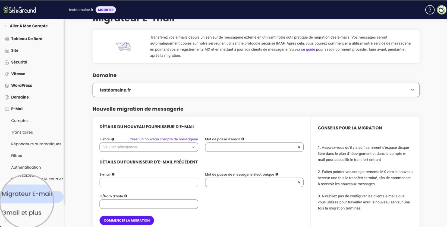This screenshot has height=227, width=447.
Task: Open the Site menu section
Action: [15, 51]
